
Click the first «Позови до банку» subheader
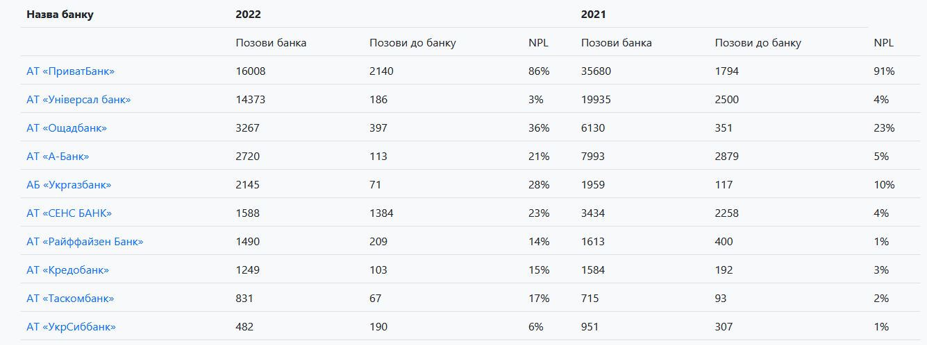pyautogui.click(x=412, y=43)
